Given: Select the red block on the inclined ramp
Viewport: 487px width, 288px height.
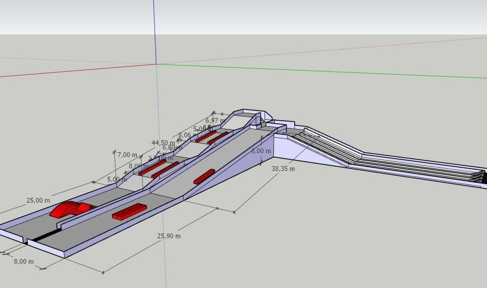Looking at the screenshot, I should [x=204, y=176].
